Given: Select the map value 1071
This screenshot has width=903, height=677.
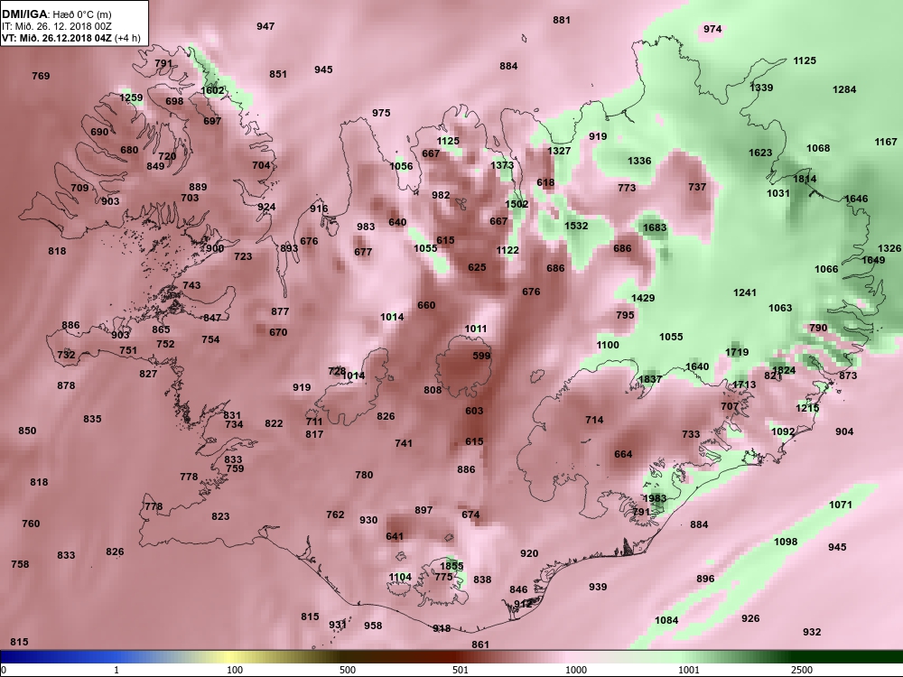Looking at the screenshot, I should (x=840, y=505).
